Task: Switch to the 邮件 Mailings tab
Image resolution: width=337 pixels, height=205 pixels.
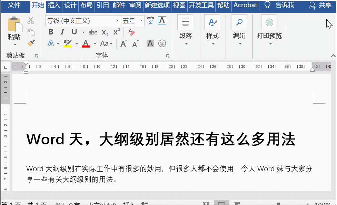Action: point(119,5)
